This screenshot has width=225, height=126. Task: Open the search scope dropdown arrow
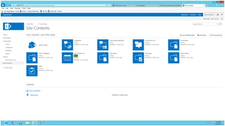pyautogui.click(x=218, y=24)
